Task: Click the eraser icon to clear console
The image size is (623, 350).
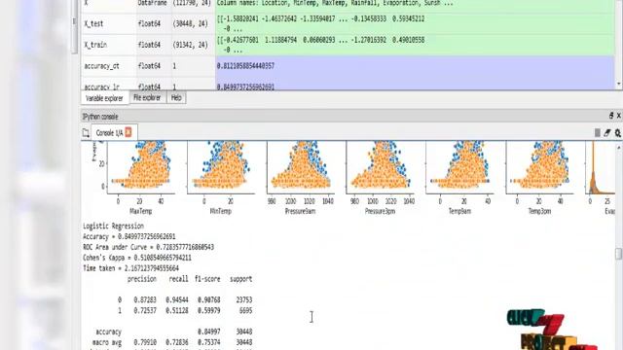Action: 607,133
